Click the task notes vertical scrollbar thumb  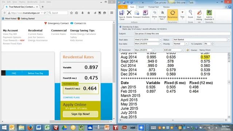229,82
